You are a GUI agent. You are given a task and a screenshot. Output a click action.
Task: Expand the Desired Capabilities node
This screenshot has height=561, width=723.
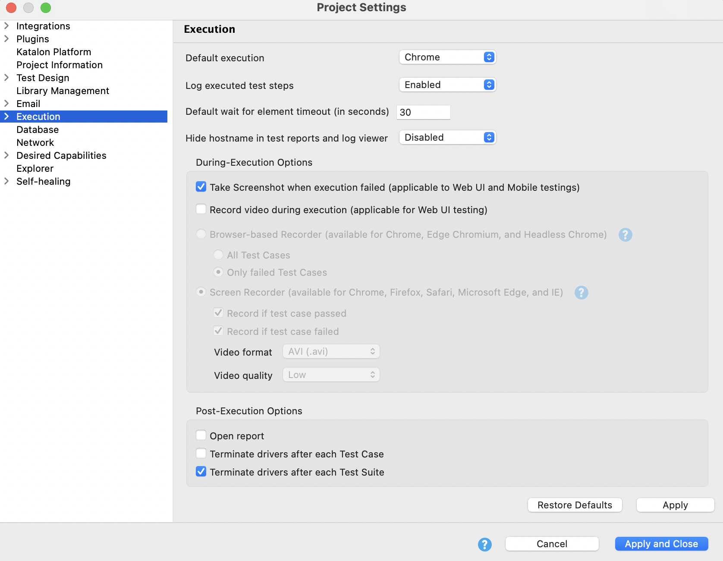pos(6,155)
